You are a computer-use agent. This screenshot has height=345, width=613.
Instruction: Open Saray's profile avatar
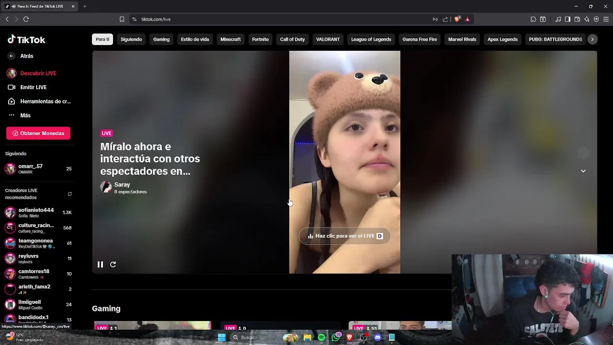pyautogui.click(x=106, y=187)
